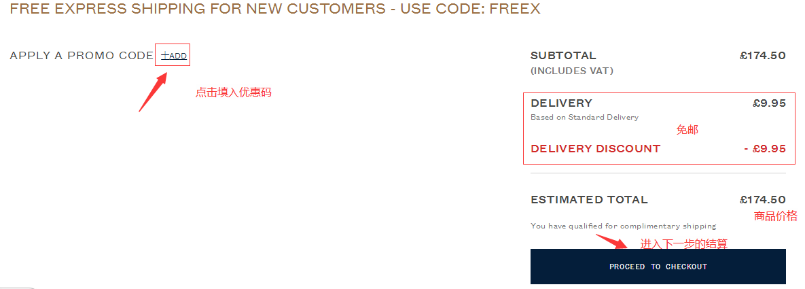The image size is (805, 289).
Task: Click the Delivery heading
Action: point(561,103)
